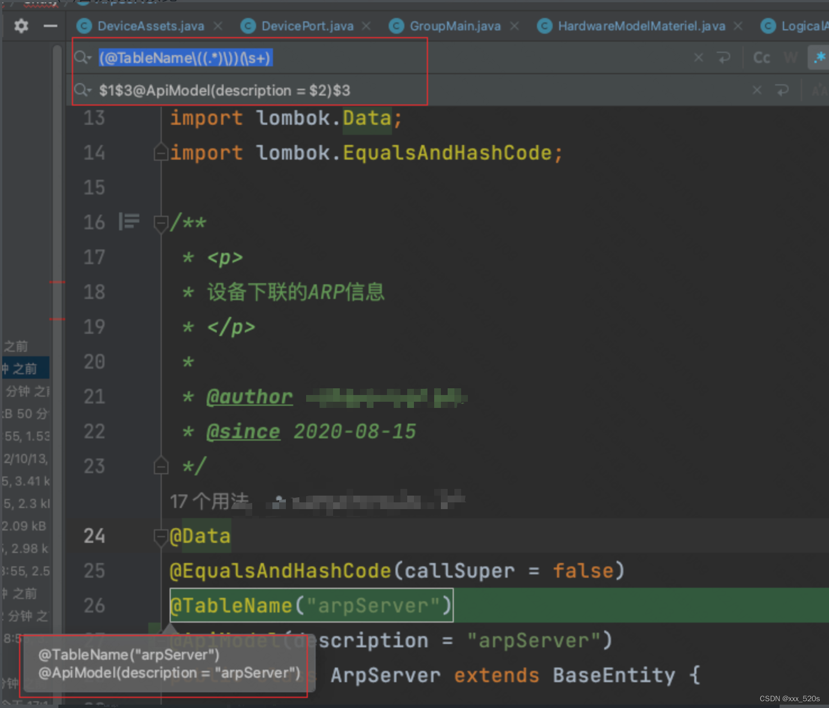829x708 pixels.
Task: Insert a new line in the replace field
Action: coord(782,90)
